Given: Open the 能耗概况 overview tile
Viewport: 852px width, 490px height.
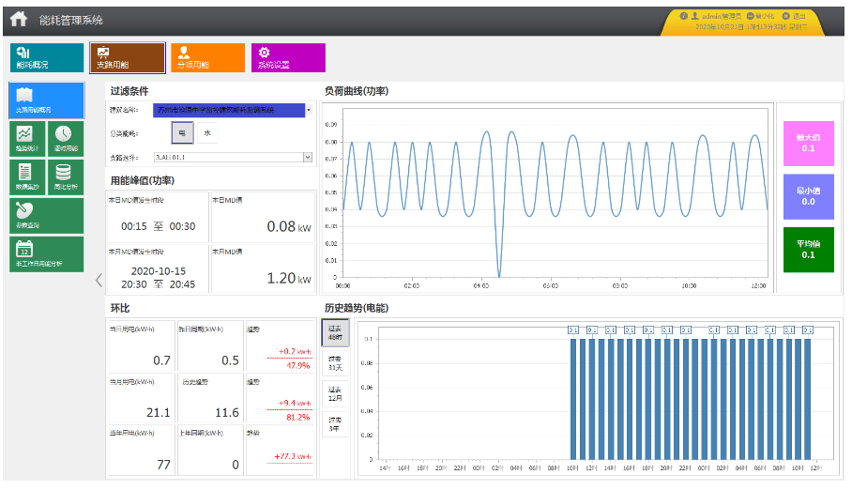Looking at the screenshot, I should coord(47,57).
